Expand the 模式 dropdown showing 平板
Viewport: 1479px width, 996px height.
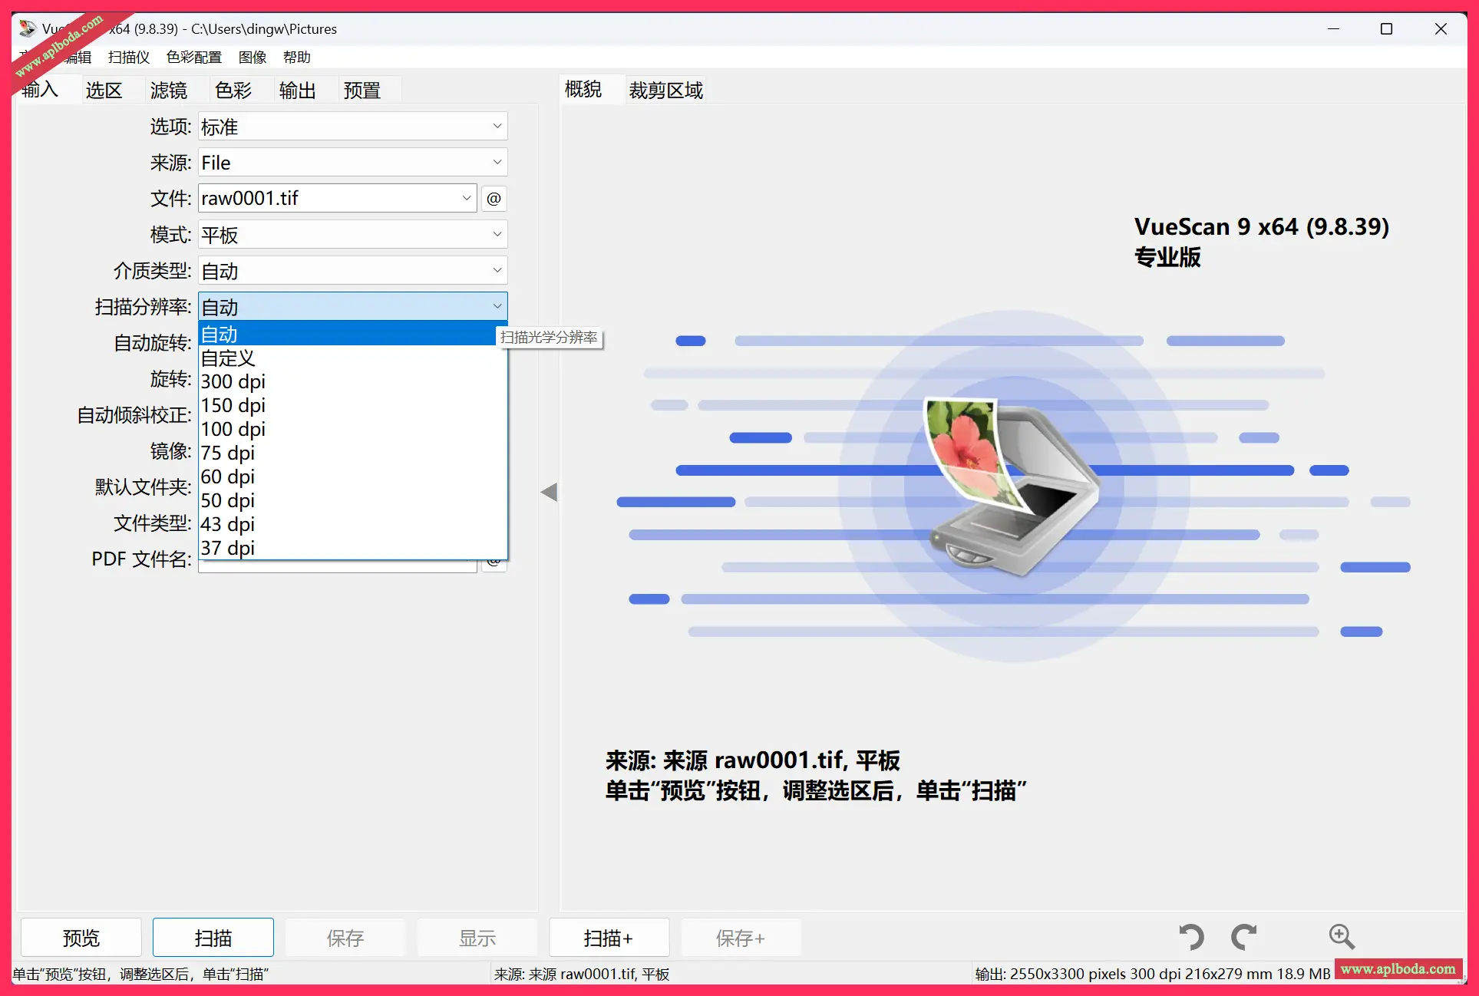click(x=352, y=235)
